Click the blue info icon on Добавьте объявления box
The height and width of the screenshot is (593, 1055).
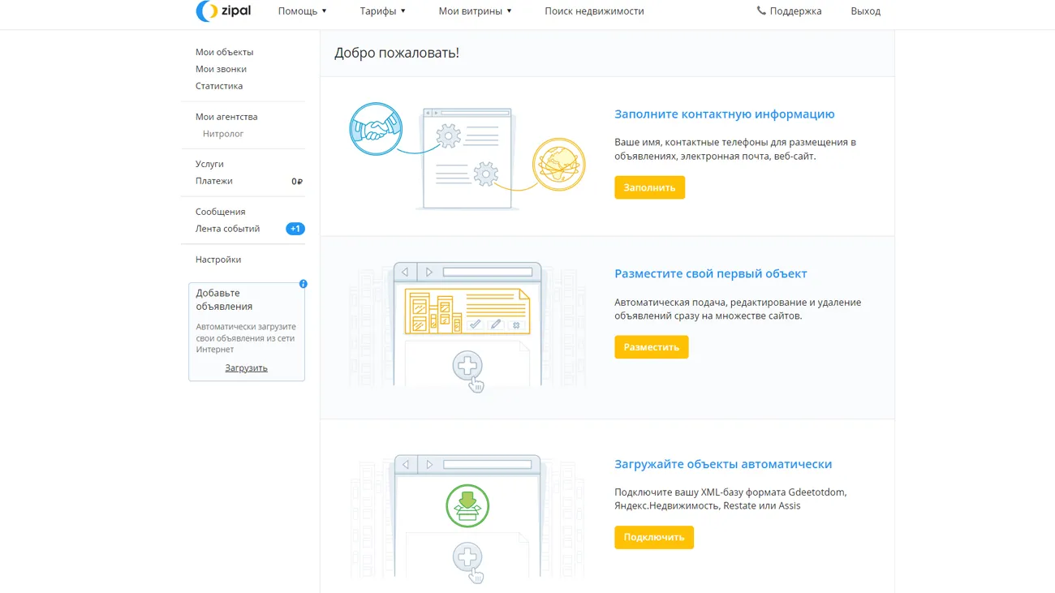[303, 284]
